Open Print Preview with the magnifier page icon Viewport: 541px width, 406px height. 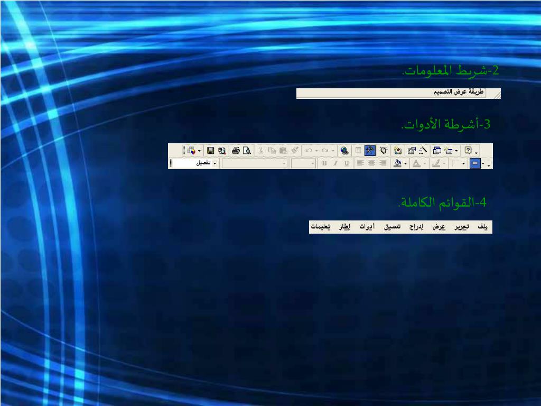click(247, 151)
